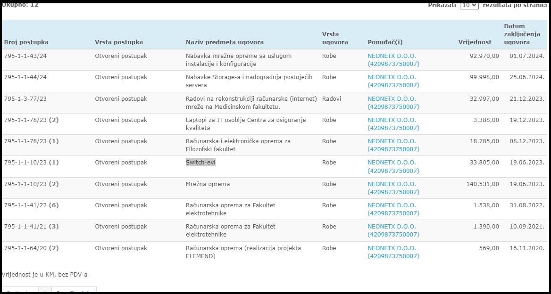The height and width of the screenshot is (294, 551).
Task: Open NEONETX D.O.O. link in row 795-1-1-64/20 (2)
Action: pyautogui.click(x=393, y=252)
